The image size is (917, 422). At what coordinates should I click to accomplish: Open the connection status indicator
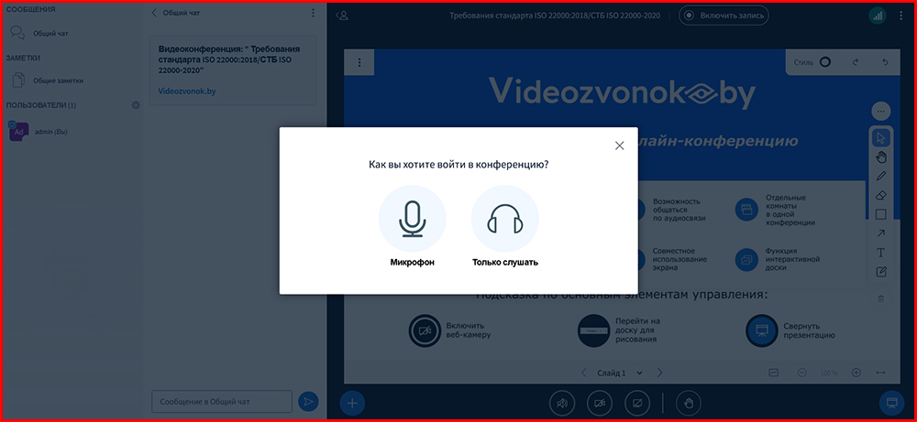coord(878,16)
